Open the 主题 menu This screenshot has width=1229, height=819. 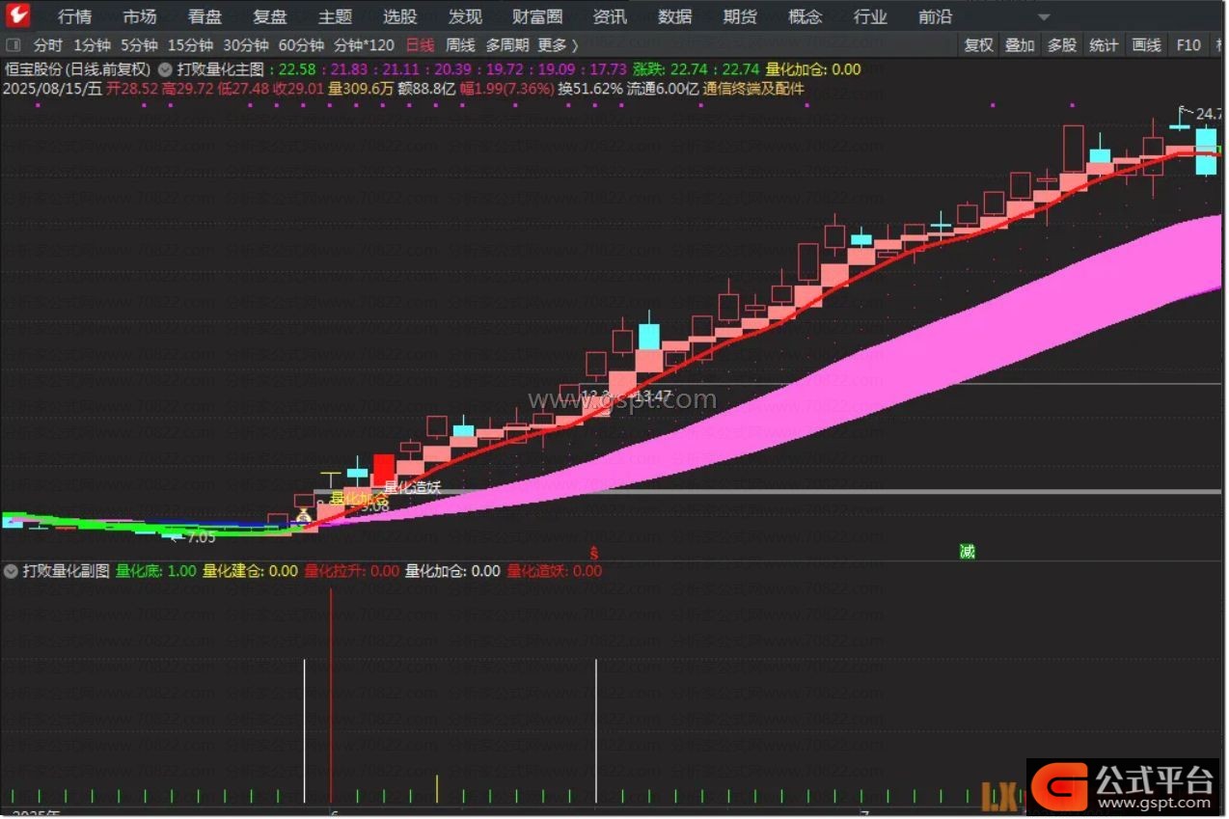pyautogui.click(x=335, y=16)
